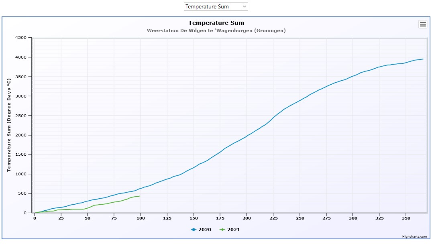Open the Temperature Sum dropdown
This screenshot has height=244, width=434.
coord(216,6)
